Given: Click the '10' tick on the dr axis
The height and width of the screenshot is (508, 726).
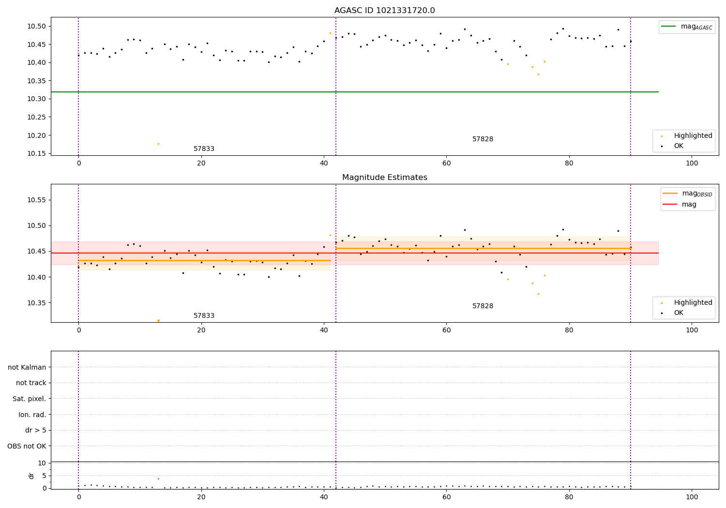Looking at the screenshot, I should coord(42,463).
